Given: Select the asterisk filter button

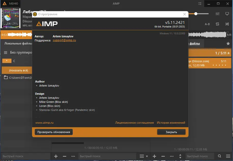Looking at the screenshot, I should pyautogui.click(x=7, y=61).
